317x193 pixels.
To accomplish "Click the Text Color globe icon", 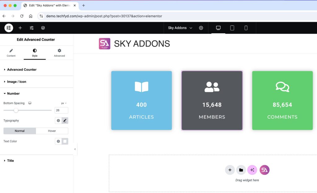I will point(58,141).
